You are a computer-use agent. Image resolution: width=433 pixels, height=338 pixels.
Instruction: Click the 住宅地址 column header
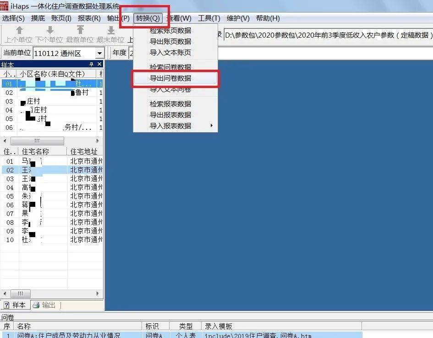point(85,151)
